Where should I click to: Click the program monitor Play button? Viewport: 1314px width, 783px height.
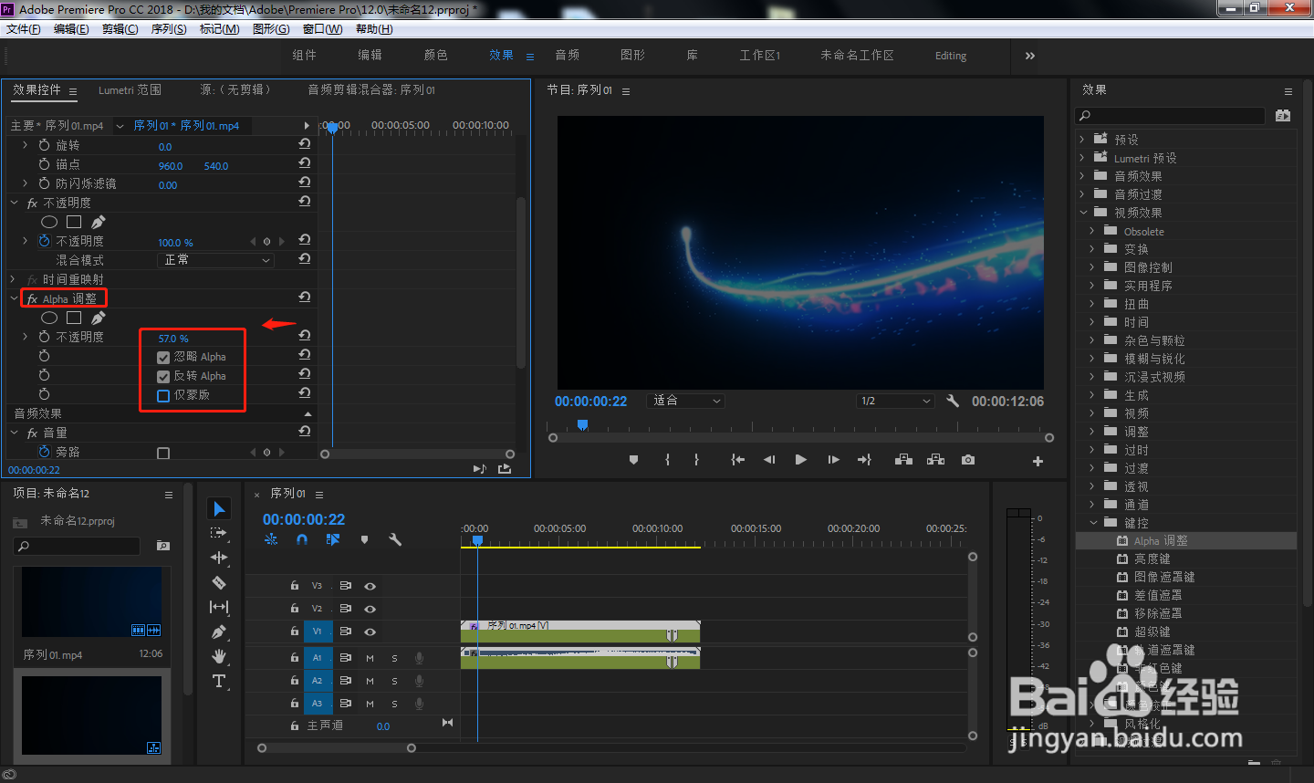tap(800, 460)
